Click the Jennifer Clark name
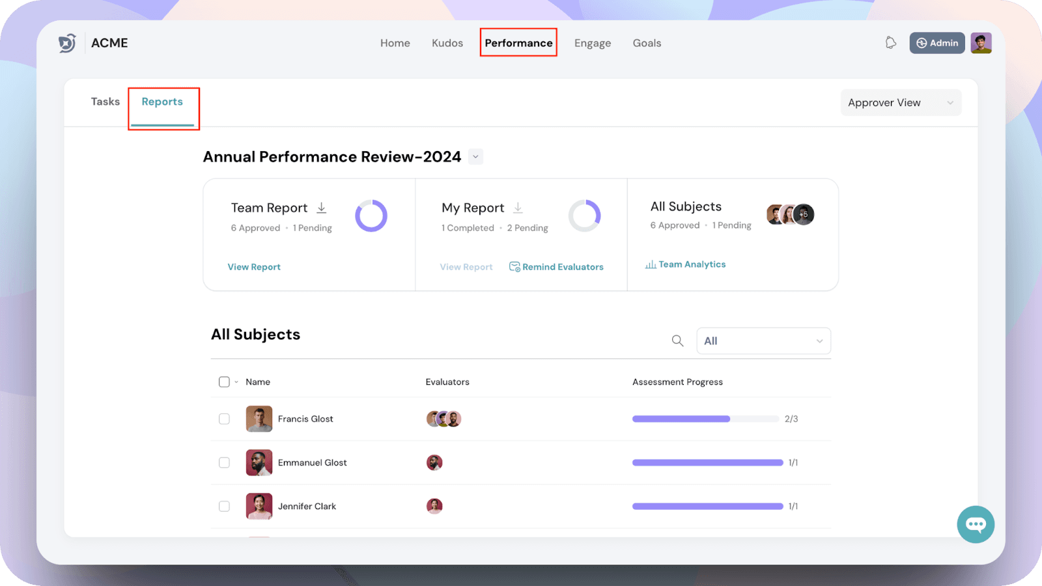1042x586 pixels. (307, 506)
